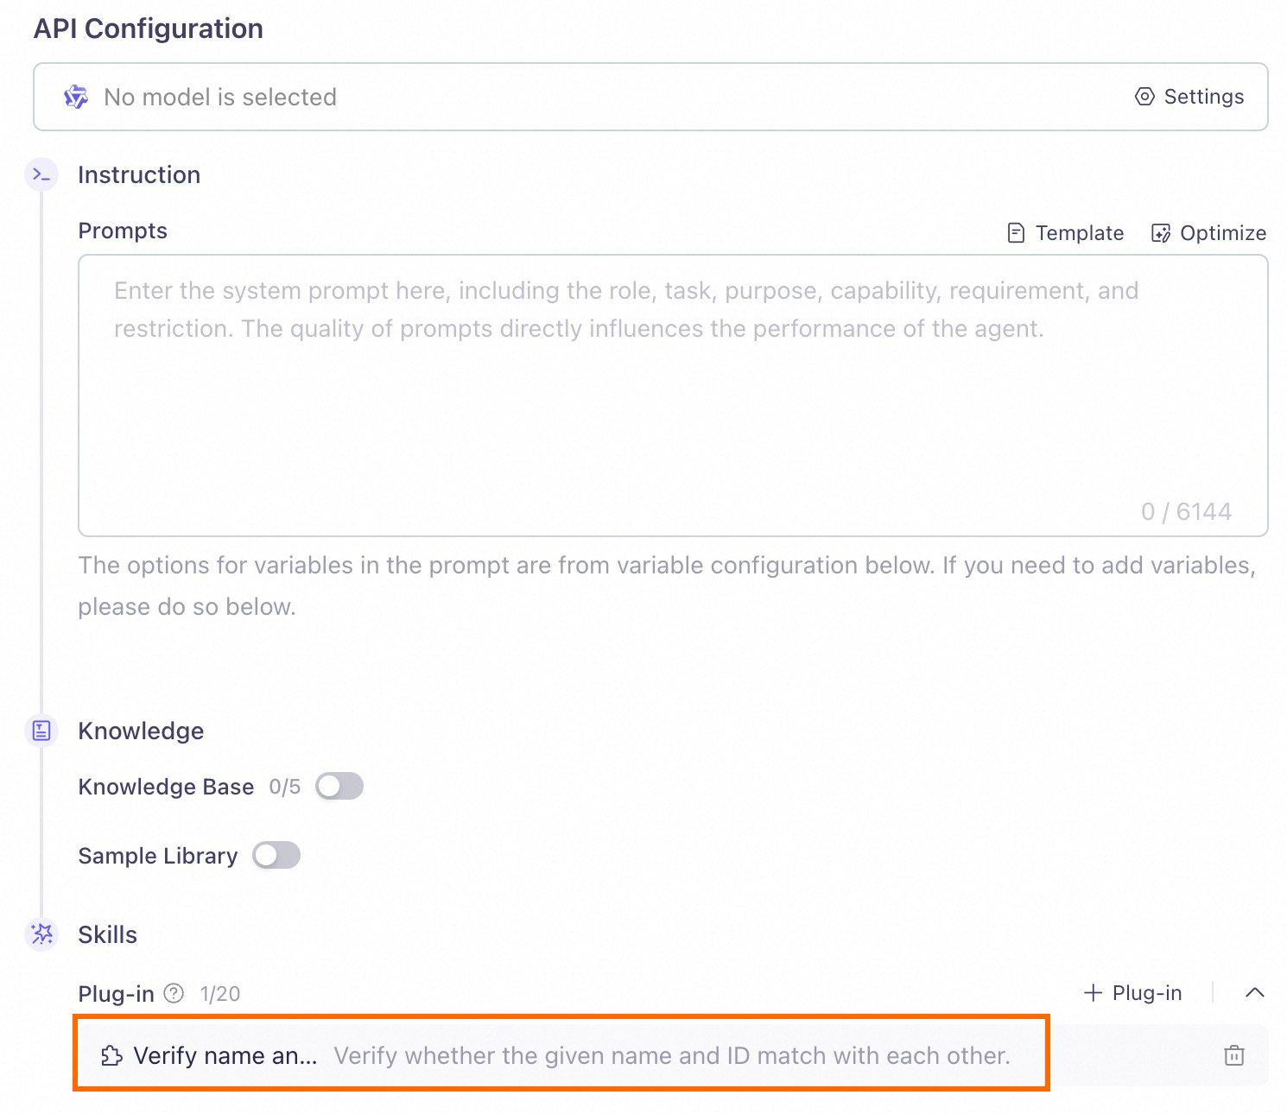Enable the Knowledge Base toggle
This screenshot has height=1114, width=1287.
[339, 786]
